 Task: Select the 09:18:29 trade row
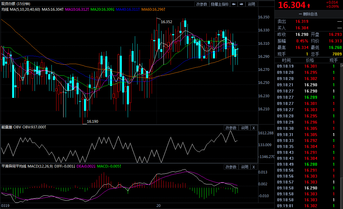tap(307, 122)
